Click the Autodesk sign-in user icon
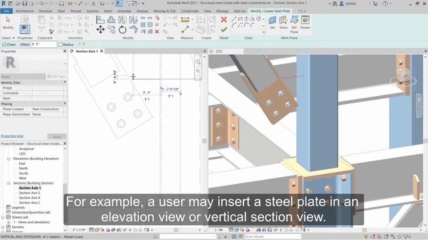The image size is (428, 240). [x=342, y=3]
